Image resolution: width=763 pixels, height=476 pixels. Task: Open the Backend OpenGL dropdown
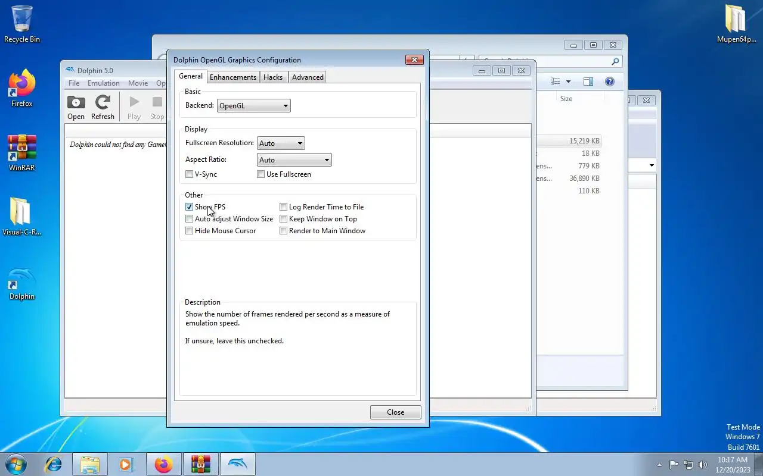tap(254, 106)
